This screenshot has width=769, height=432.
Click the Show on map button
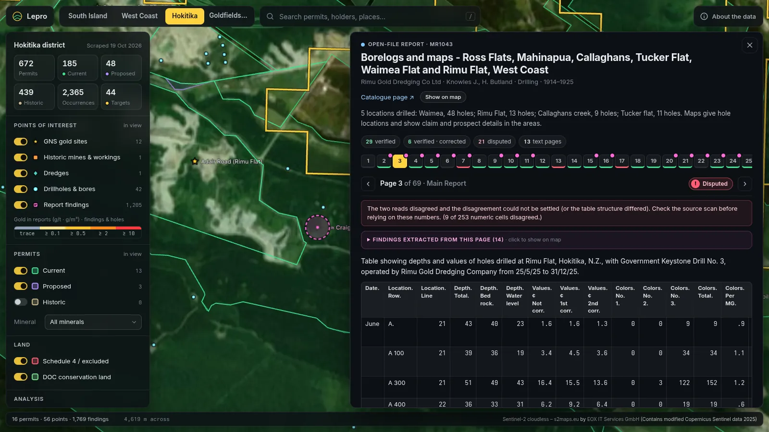(443, 97)
